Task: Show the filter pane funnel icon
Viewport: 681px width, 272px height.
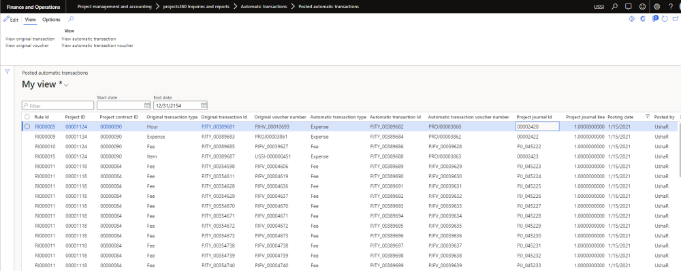Action: [x=7, y=71]
